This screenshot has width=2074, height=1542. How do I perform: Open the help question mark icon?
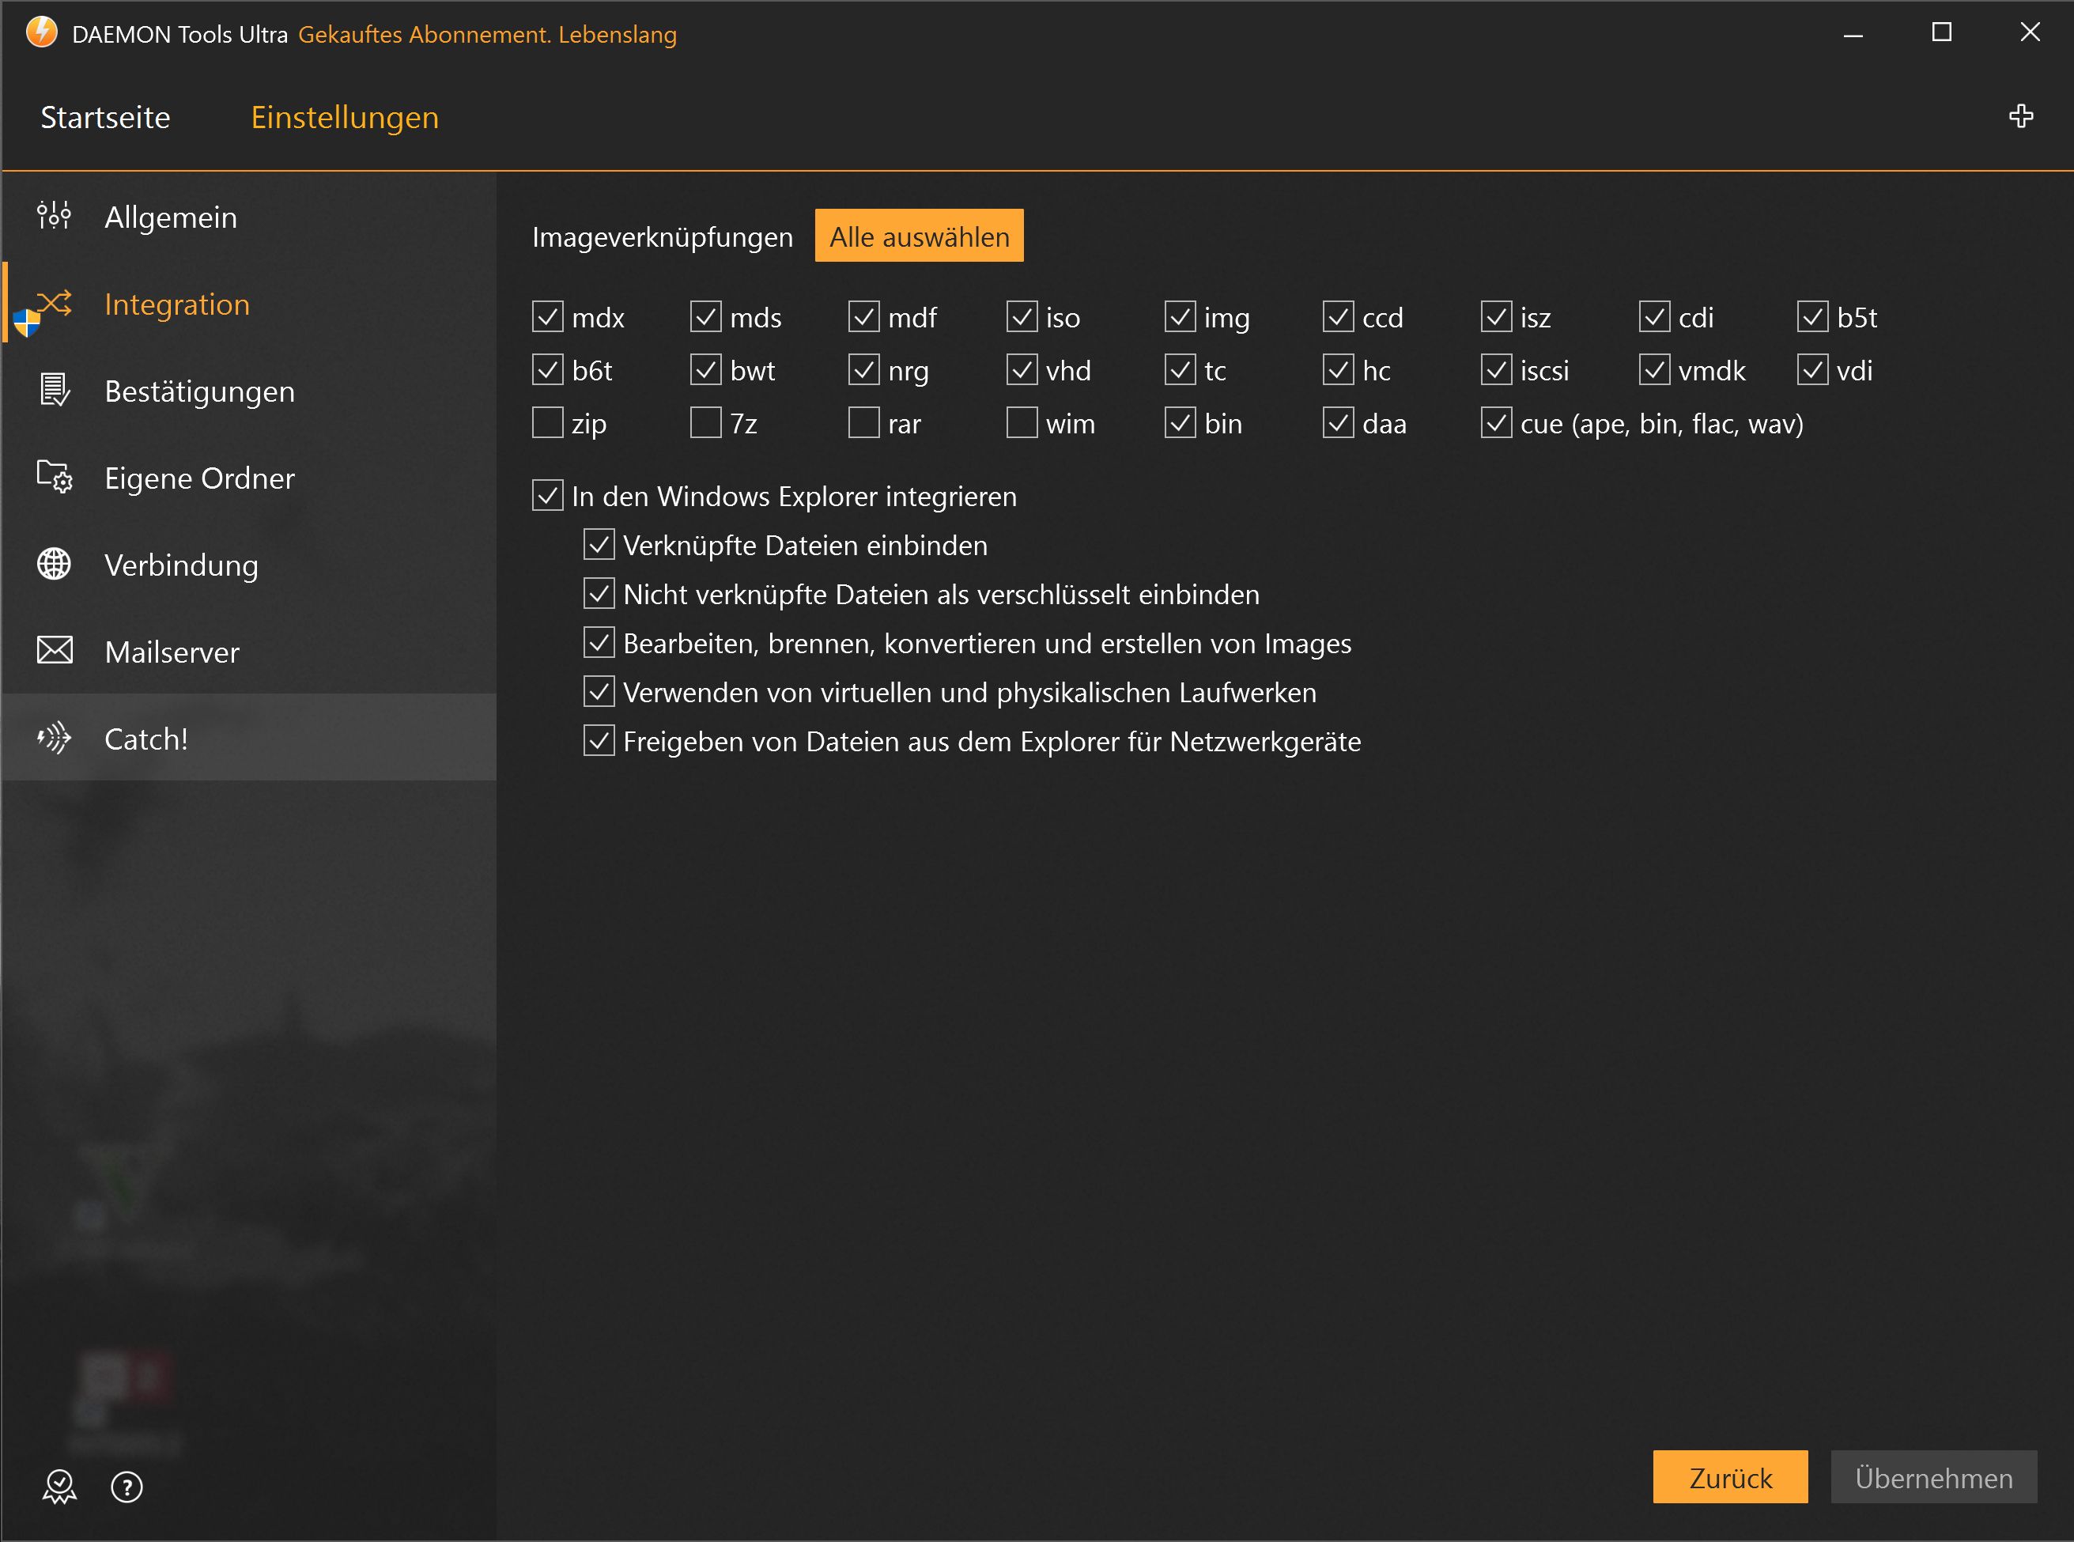coord(127,1487)
